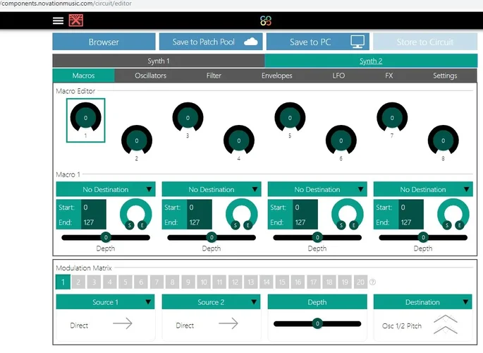Open the hamburger menu icon
Screen dimensions: 483x353
[x=58, y=20]
